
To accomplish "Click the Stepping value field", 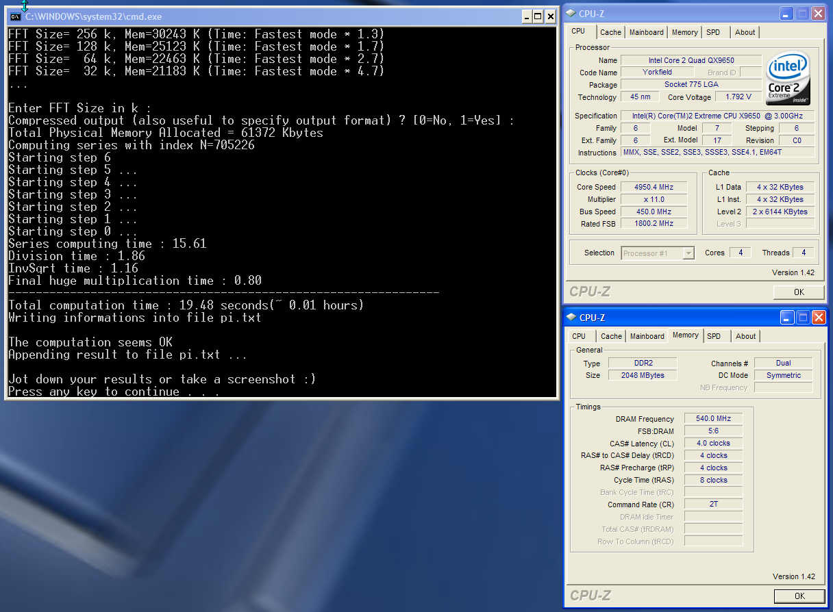I will (797, 128).
